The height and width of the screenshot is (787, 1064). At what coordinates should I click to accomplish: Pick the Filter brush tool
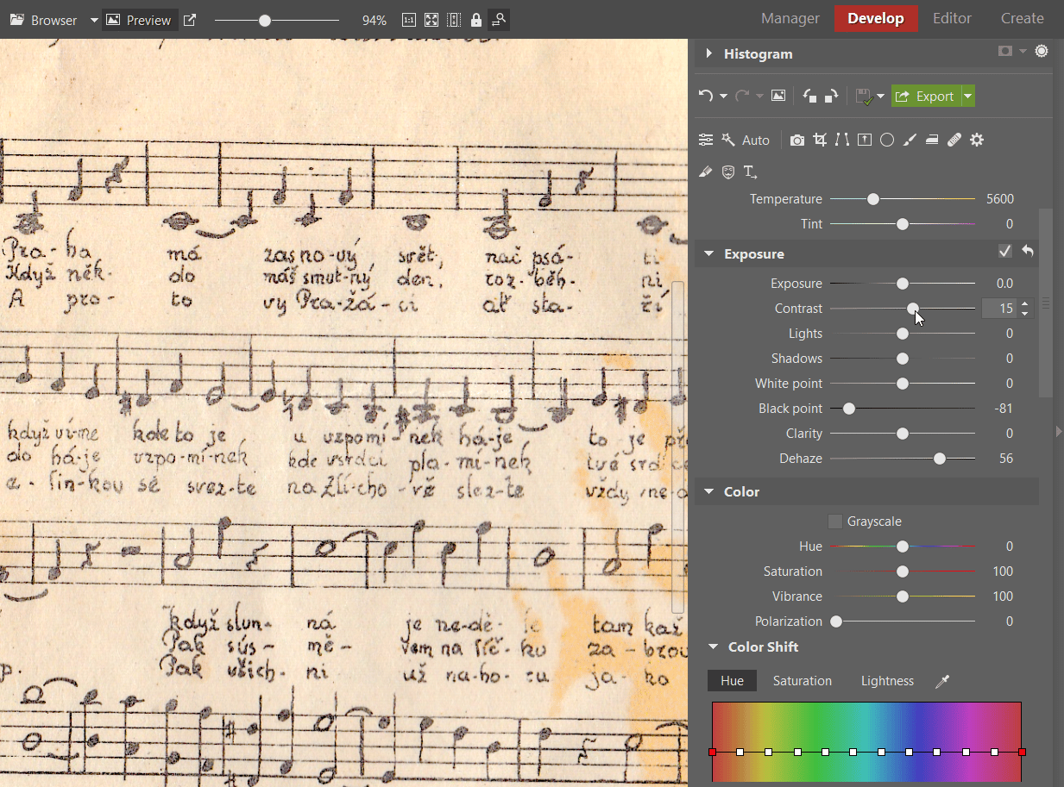[x=910, y=139]
